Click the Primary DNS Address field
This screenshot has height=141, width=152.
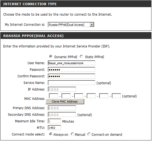(x=62, y=108)
